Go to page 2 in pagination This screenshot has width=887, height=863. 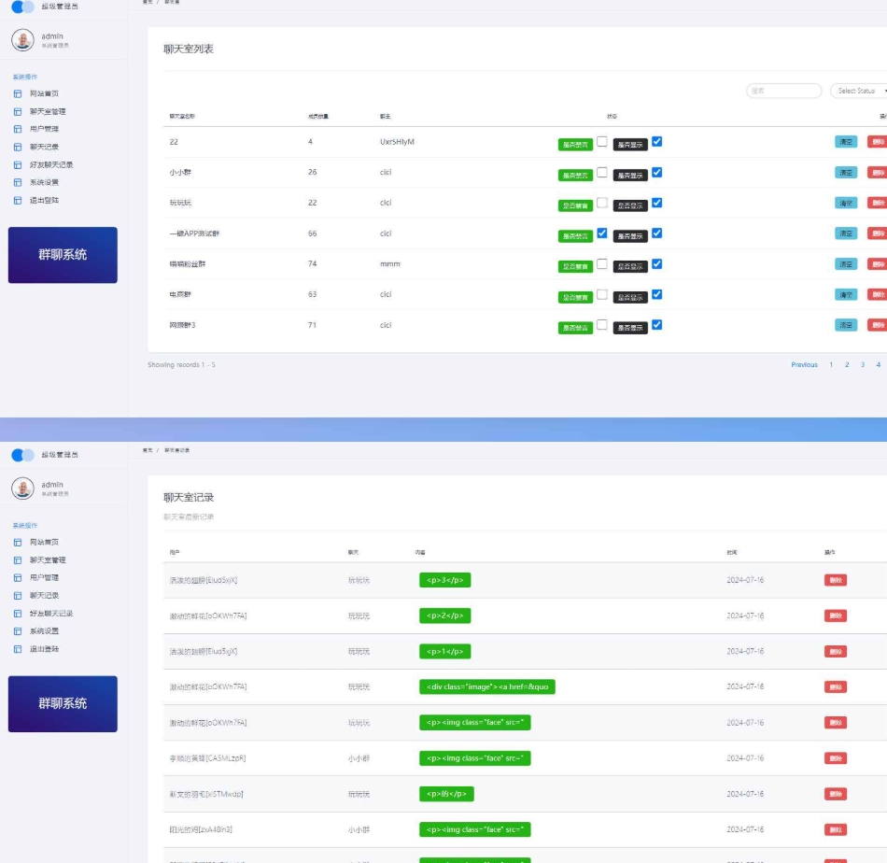click(847, 365)
